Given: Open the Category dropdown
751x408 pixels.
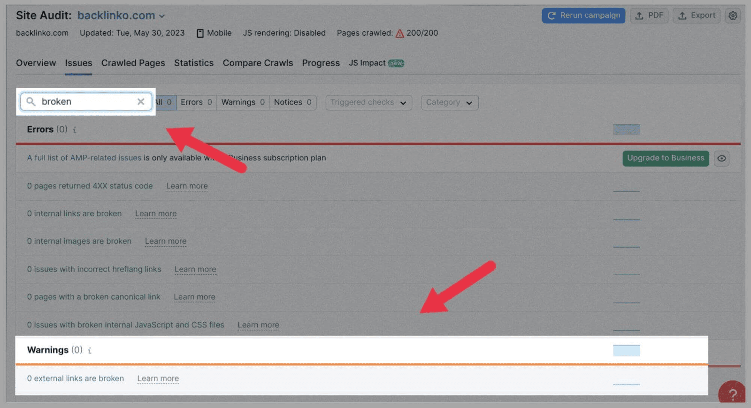Looking at the screenshot, I should pos(450,103).
